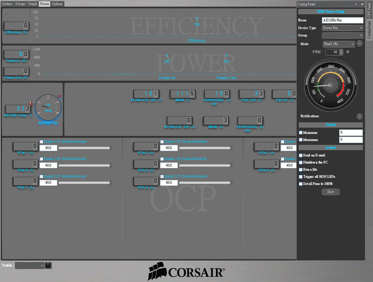Click the Save button

(x=331, y=192)
